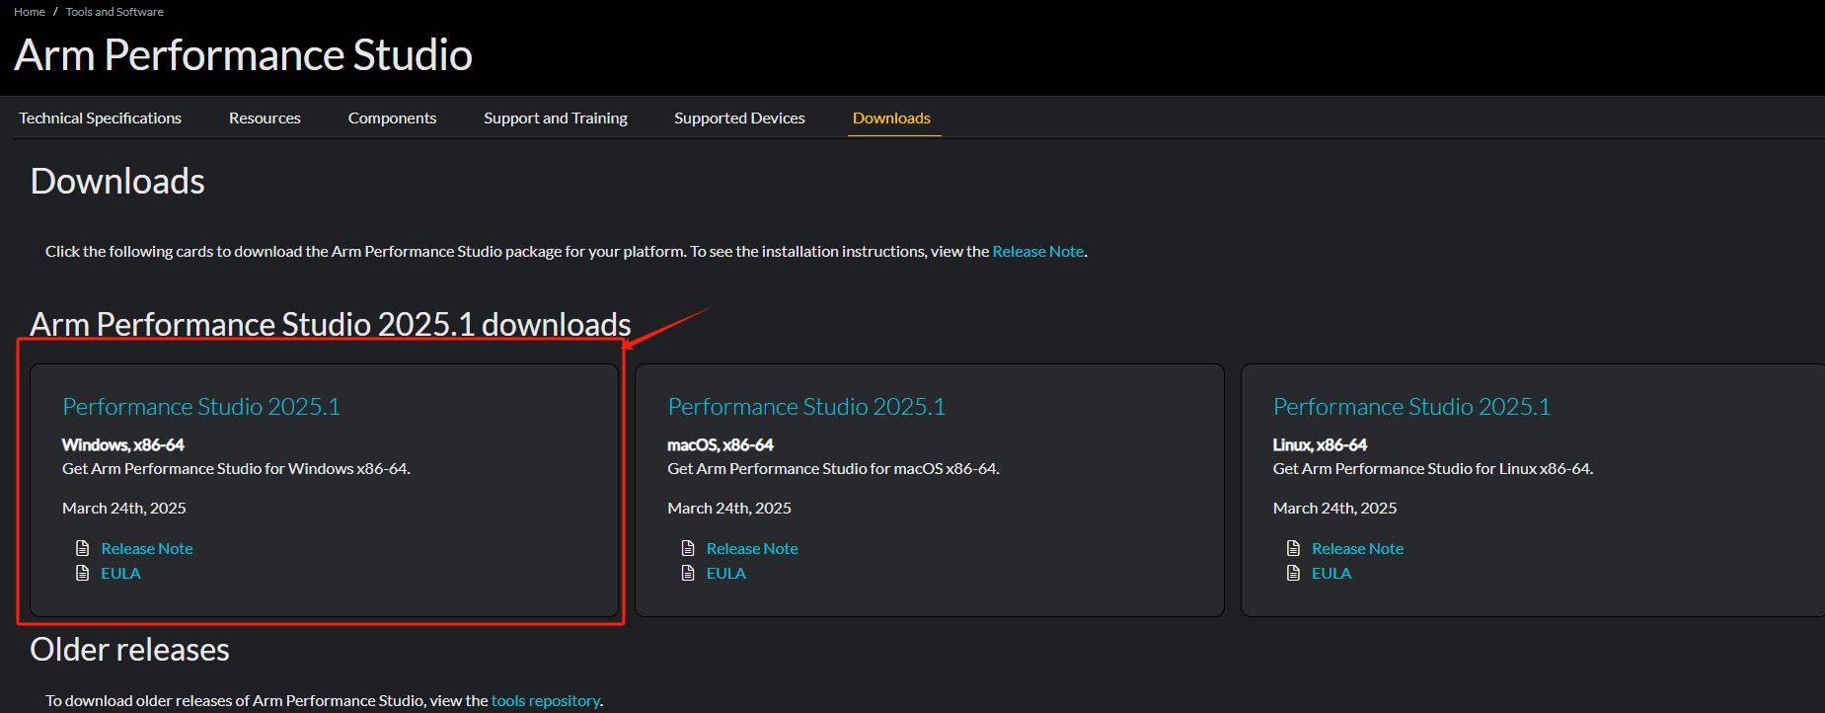Viewport: 1825px width, 713px height.
Task: Click the 'Older releases' heading
Action: (x=129, y=649)
